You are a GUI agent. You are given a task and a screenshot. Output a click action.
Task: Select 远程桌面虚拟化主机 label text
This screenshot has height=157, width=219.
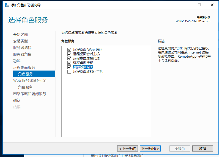(88, 72)
